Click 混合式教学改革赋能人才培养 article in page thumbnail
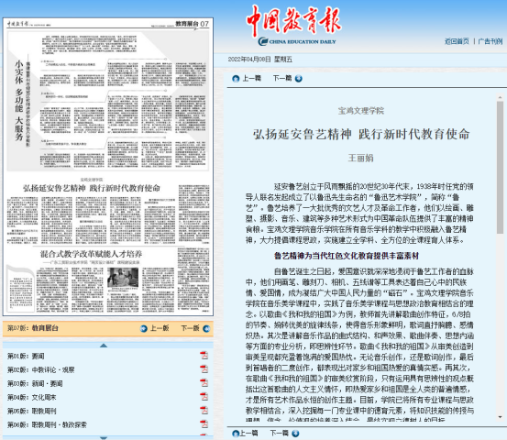The width and height of the screenshot is (507, 440). click(91, 254)
